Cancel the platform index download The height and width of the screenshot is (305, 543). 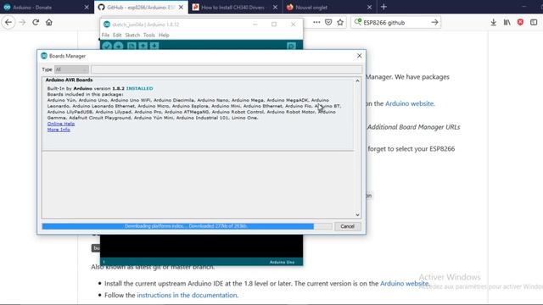(347, 226)
